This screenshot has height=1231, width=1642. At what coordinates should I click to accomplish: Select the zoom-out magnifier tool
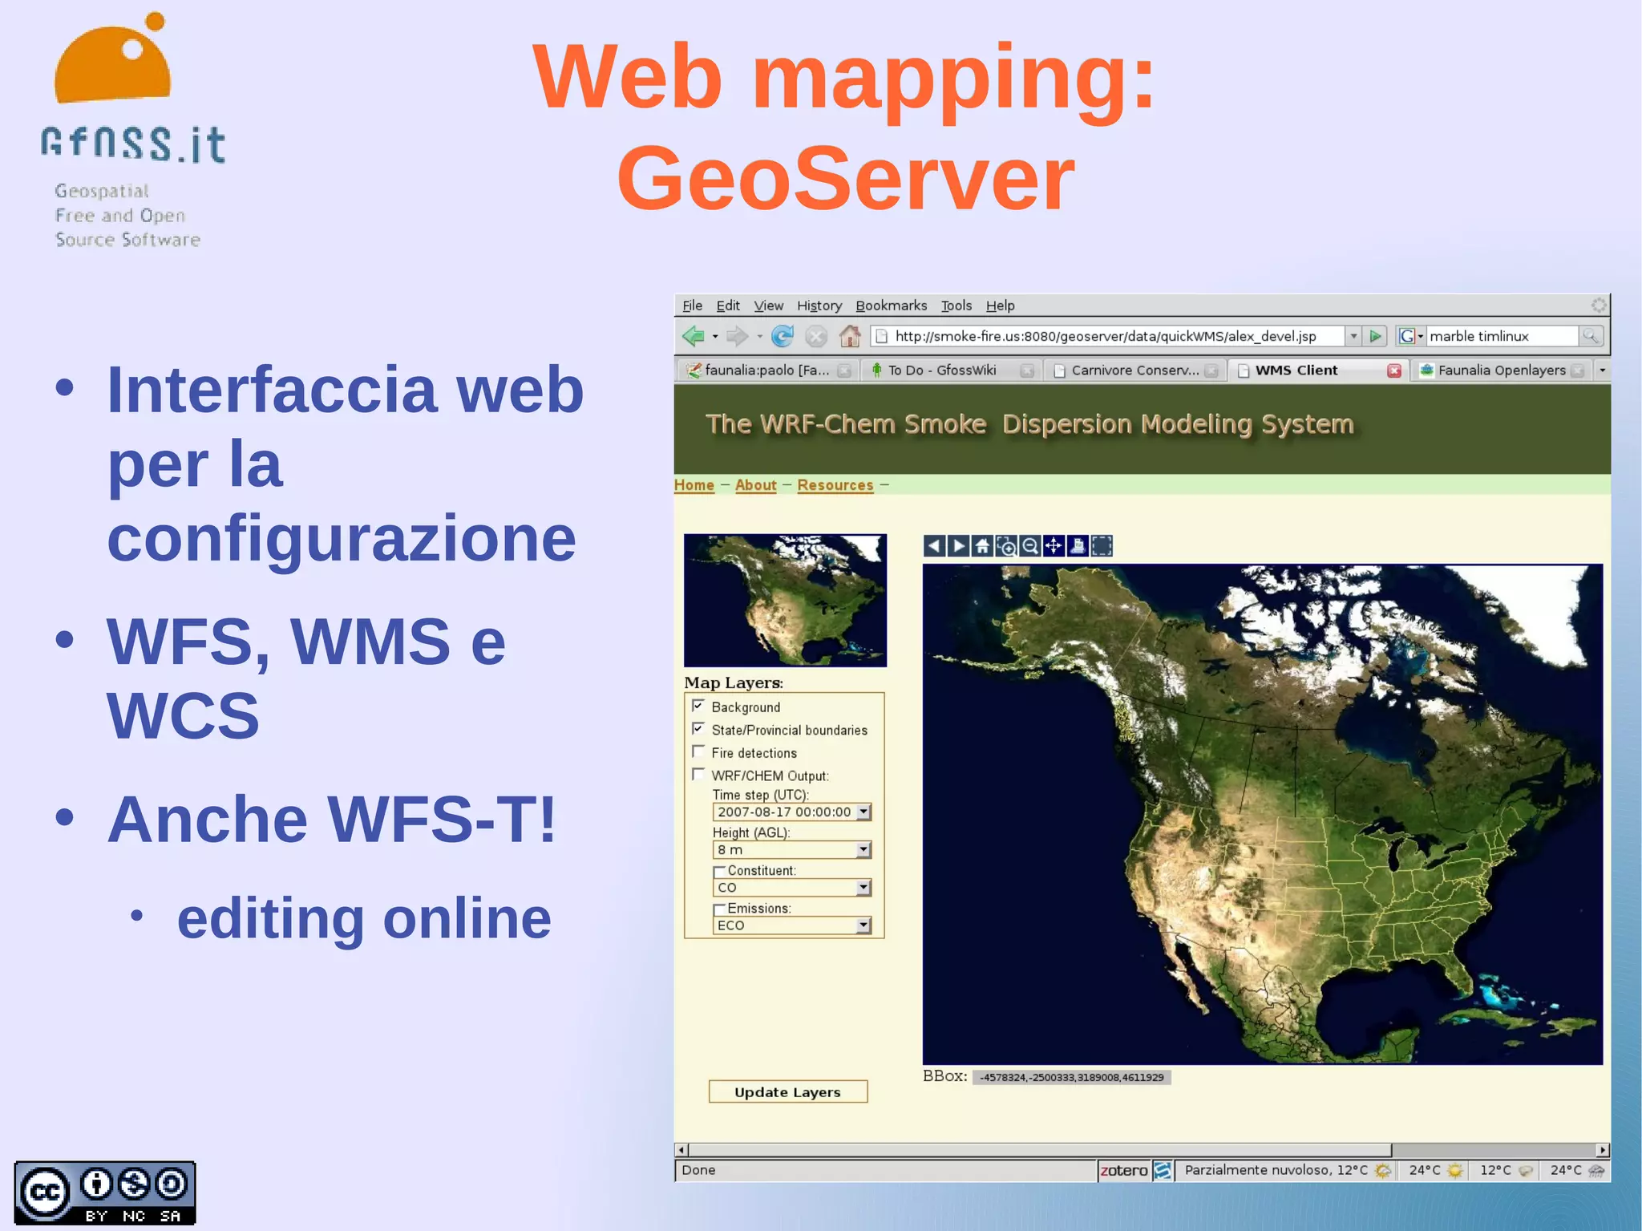1030,546
